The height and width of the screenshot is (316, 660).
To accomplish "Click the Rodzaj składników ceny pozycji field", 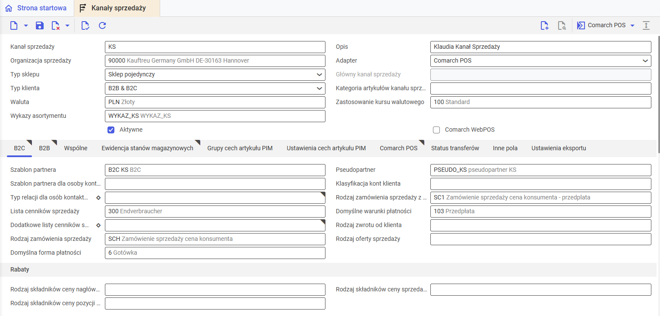I will coord(215,303).
